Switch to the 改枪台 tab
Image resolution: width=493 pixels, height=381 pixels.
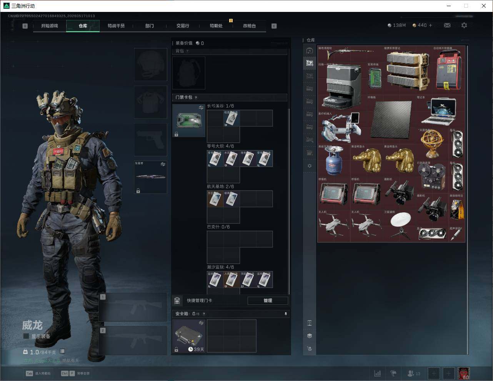pyautogui.click(x=249, y=26)
